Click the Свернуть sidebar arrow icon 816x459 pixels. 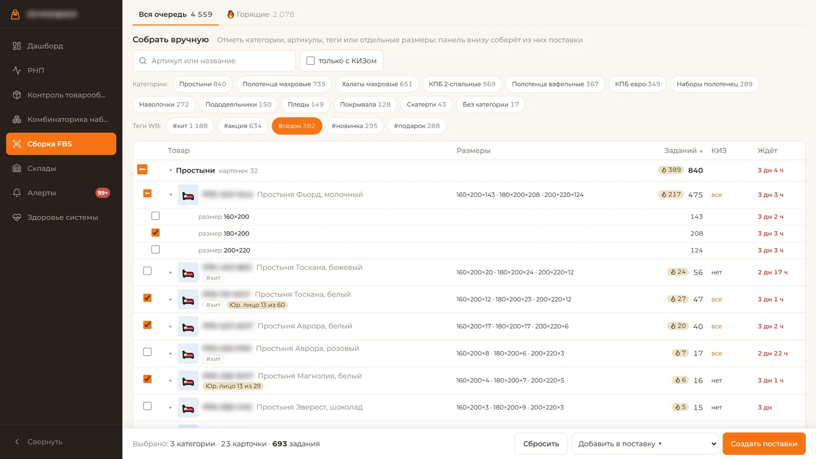click(17, 442)
